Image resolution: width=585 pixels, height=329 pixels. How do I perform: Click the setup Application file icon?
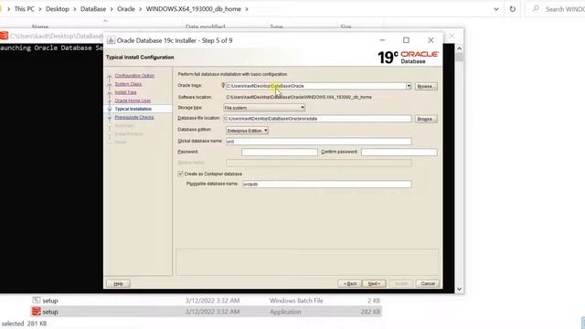click(x=37, y=311)
